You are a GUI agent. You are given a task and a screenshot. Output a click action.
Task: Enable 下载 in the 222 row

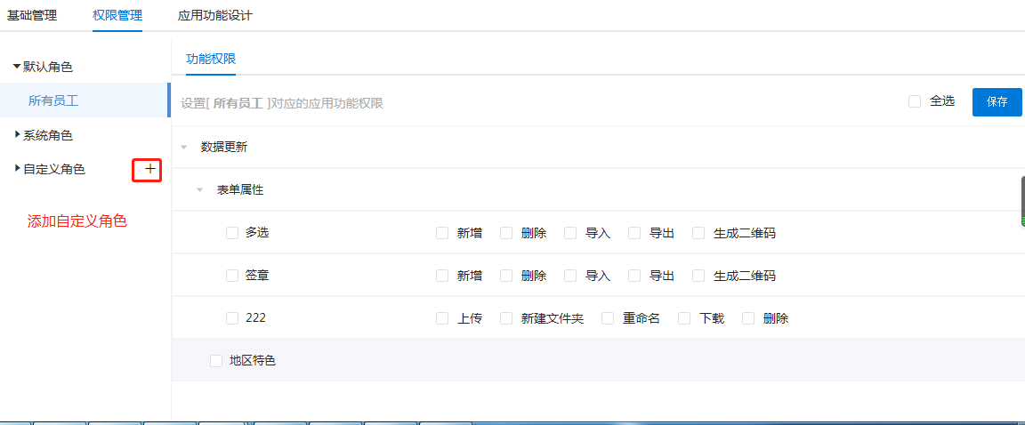click(684, 318)
